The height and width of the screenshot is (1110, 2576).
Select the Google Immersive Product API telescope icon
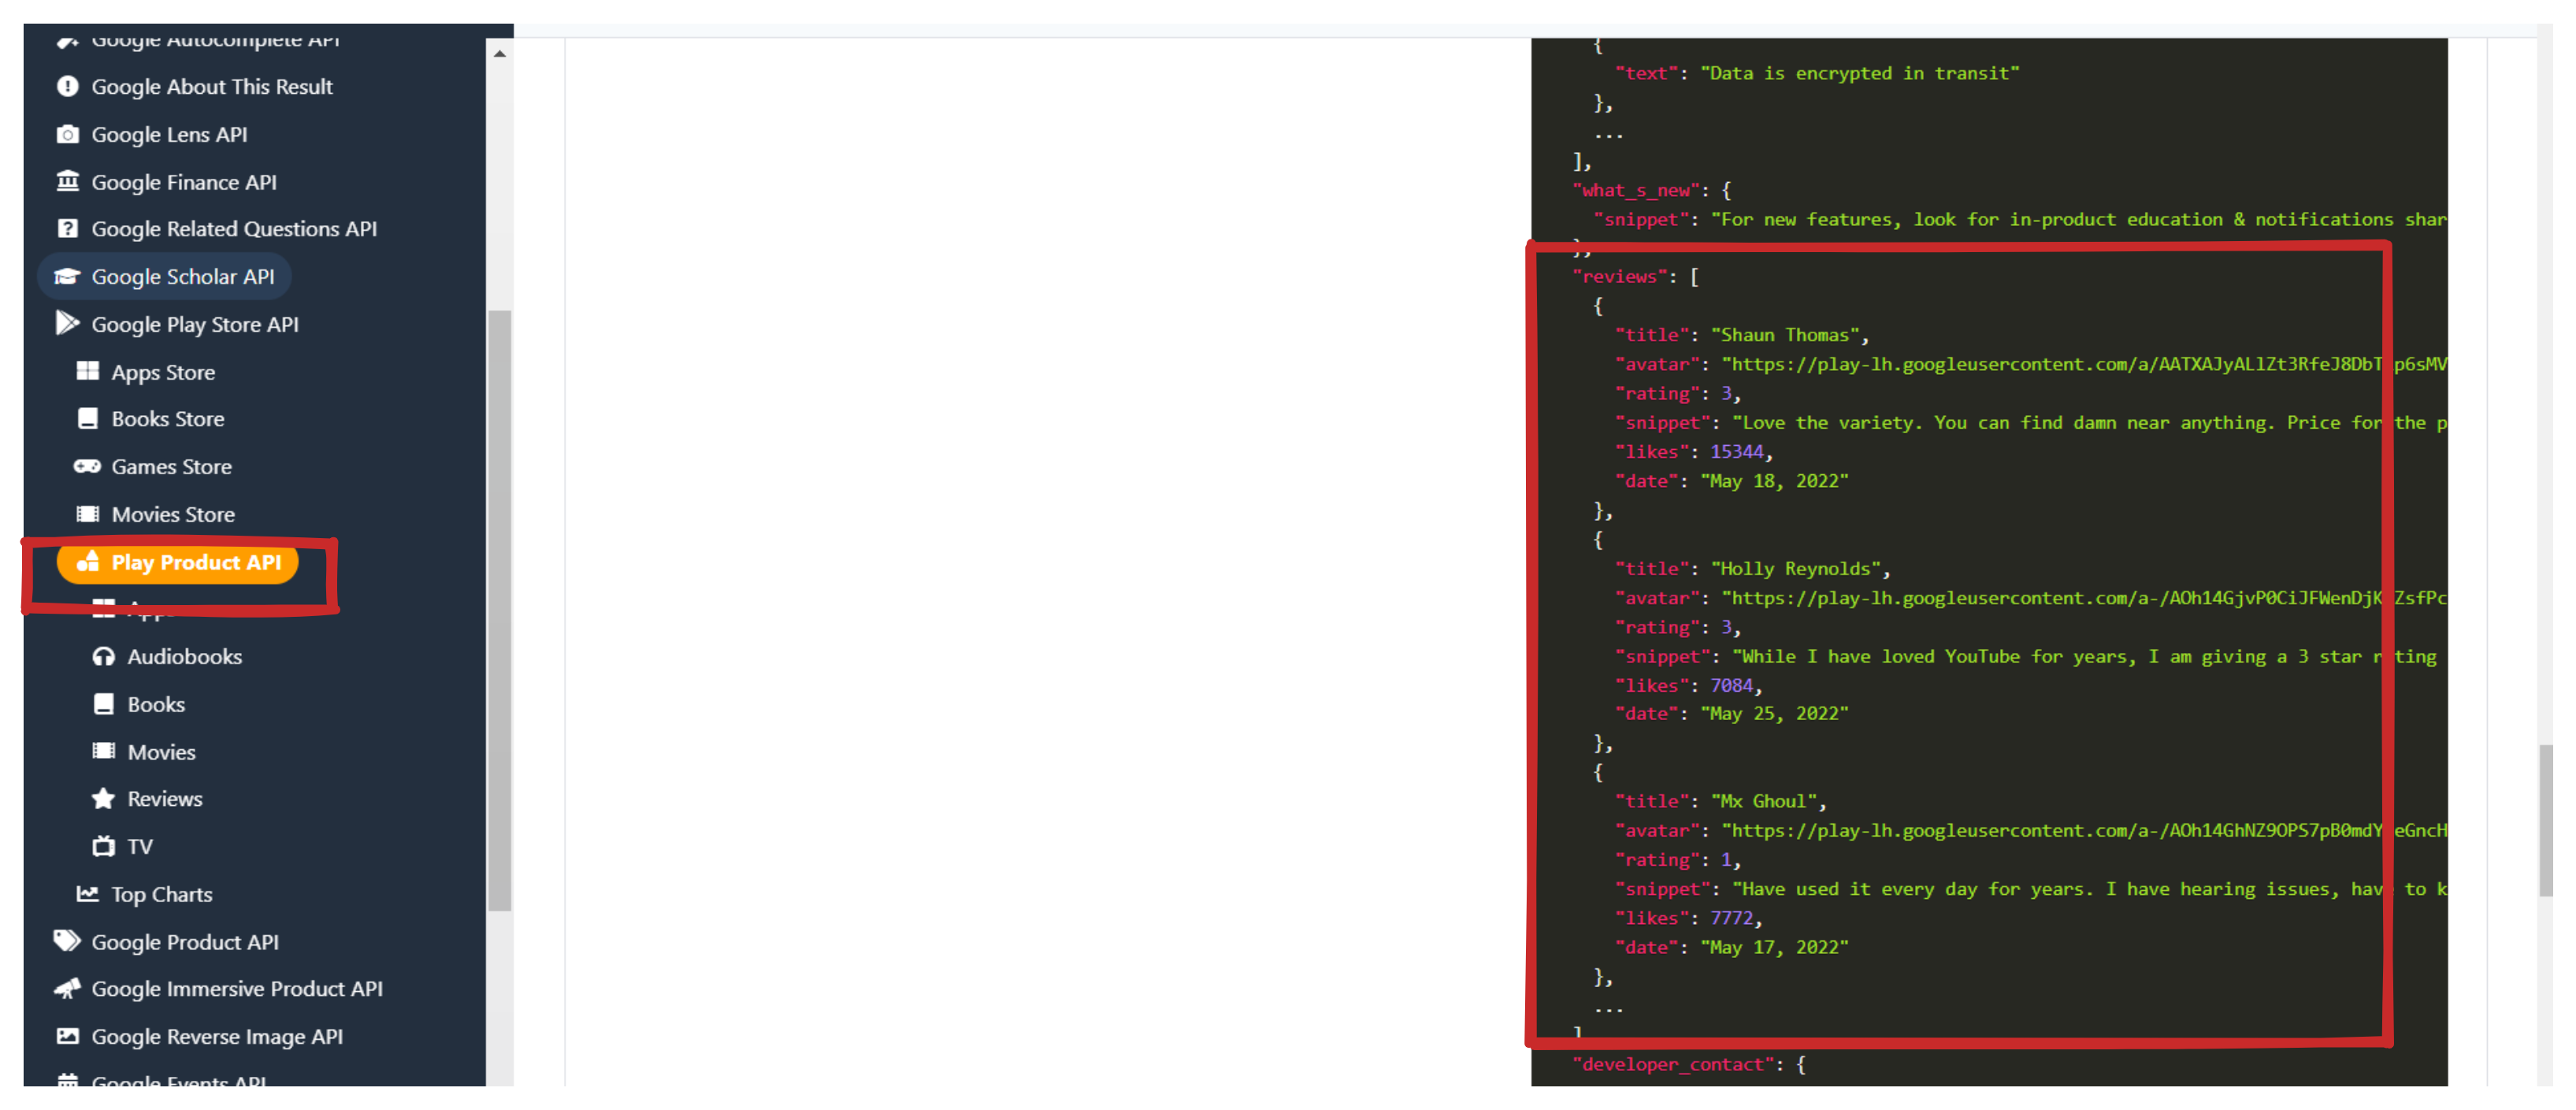click(x=66, y=988)
